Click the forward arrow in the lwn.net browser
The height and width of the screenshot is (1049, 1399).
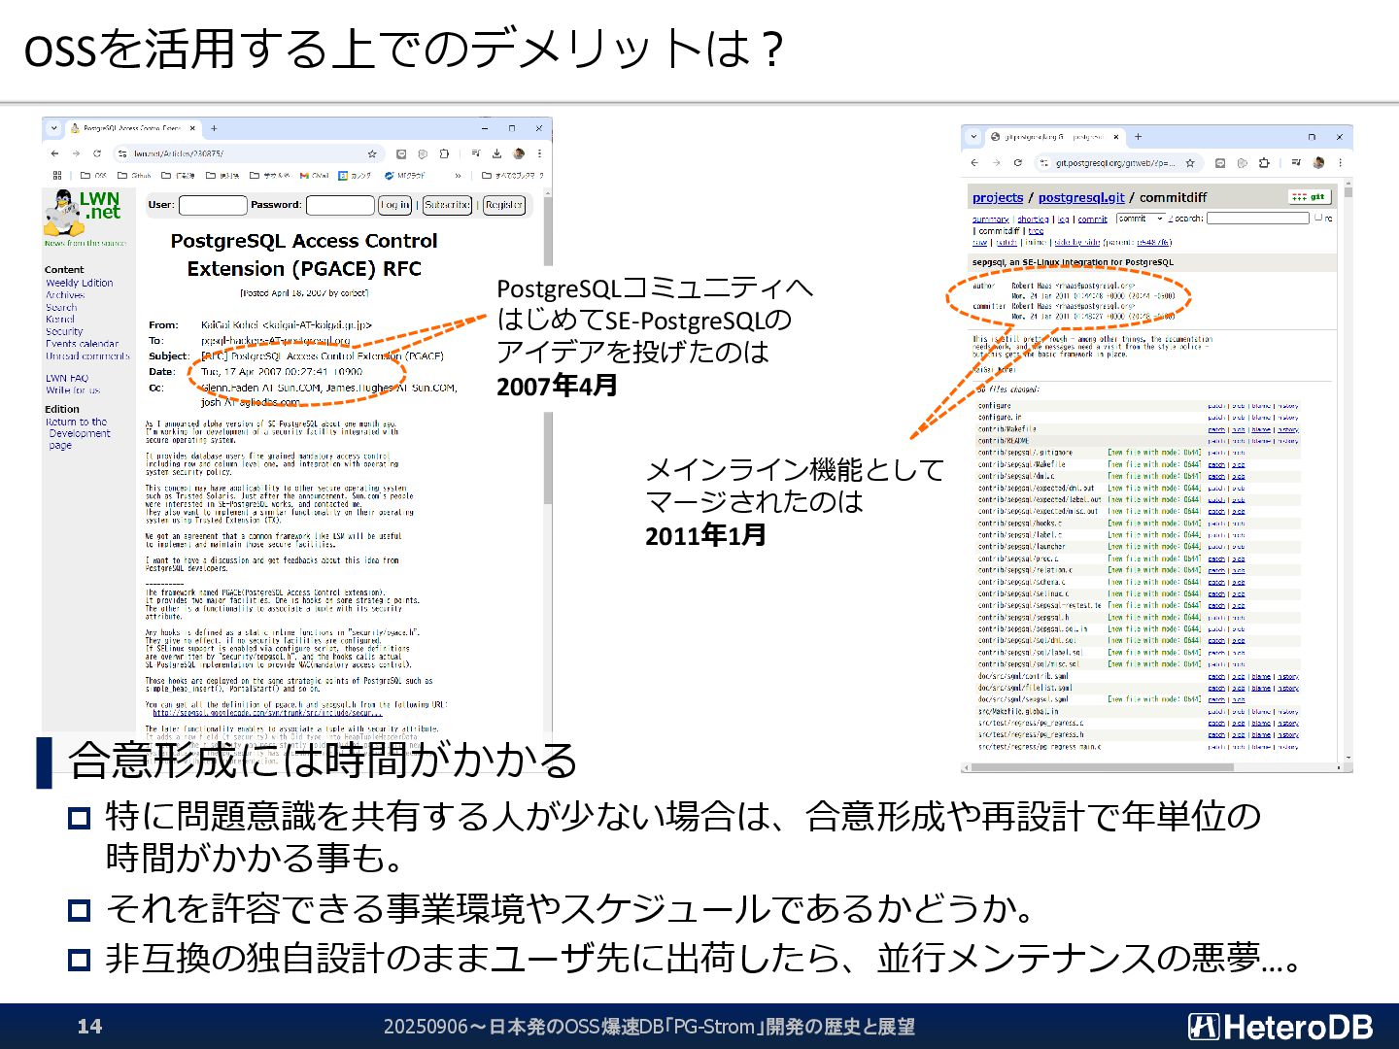point(76,153)
